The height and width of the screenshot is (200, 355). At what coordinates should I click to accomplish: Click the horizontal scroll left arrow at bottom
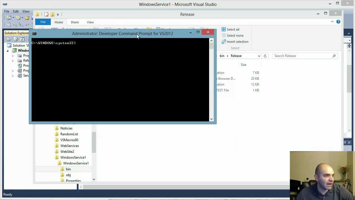[81, 187]
